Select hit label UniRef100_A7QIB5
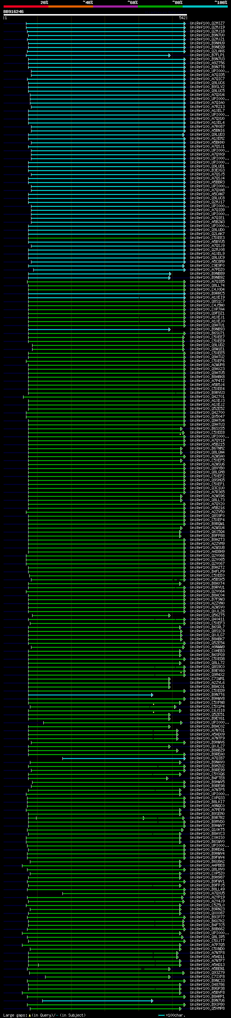This screenshot has height=1018, width=231. click(207, 281)
